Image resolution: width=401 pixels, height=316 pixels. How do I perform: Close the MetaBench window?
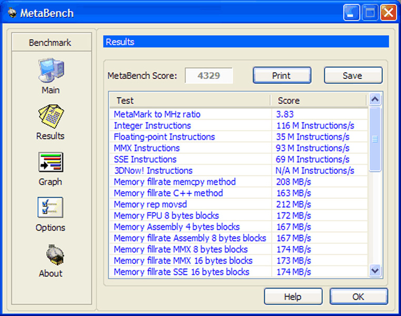coord(388,13)
